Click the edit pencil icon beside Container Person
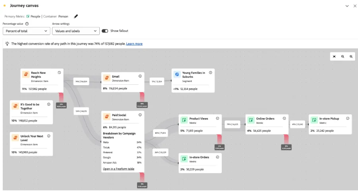This screenshot has width=358, height=191. coord(76,16)
